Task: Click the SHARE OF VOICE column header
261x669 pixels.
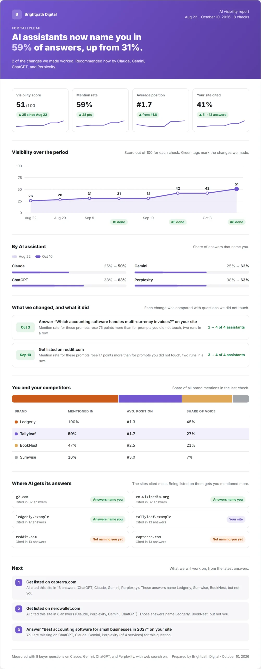Action: (201, 411)
